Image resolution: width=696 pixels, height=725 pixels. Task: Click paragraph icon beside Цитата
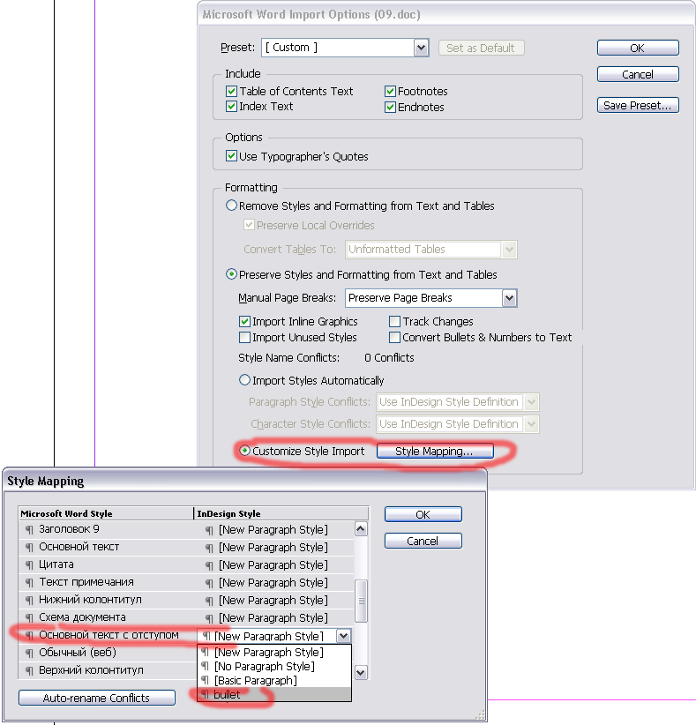click(x=30, y=565)
